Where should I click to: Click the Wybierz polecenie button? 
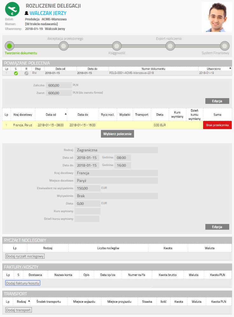tap(117, 134)
